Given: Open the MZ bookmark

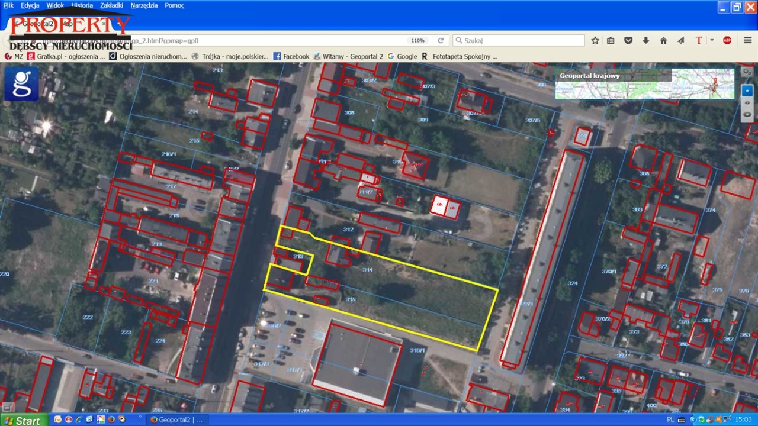Looking at the screenshot, I should coord(14,57).
